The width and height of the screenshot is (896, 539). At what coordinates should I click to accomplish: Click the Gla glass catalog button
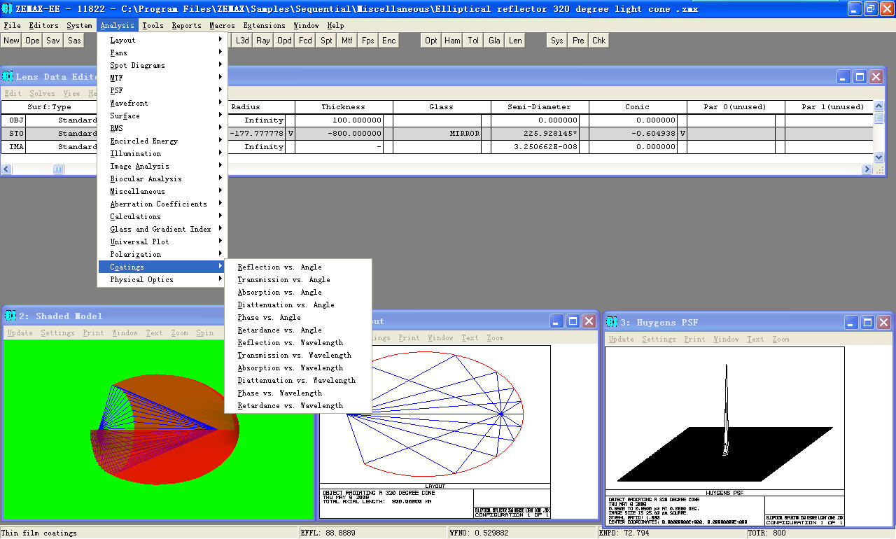point(494,41)
